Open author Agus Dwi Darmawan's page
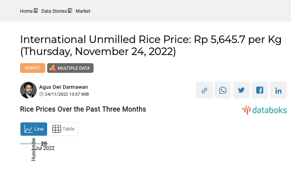This screenshot has width=291, height=193. click(x=63, y=87)
